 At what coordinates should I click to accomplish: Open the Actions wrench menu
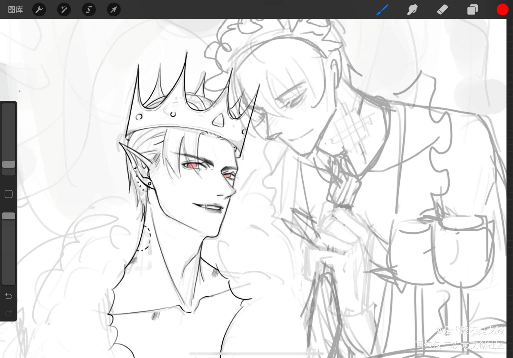coord(39,10)
